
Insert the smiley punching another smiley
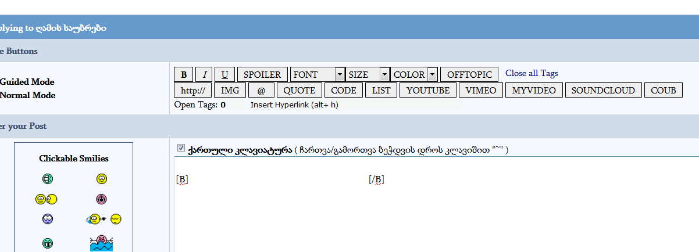pos(103,219)
